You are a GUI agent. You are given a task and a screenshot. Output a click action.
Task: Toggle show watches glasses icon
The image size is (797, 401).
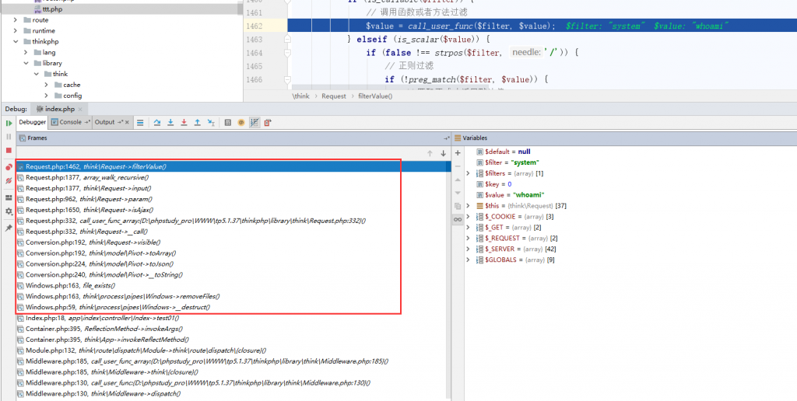point(458,219)
